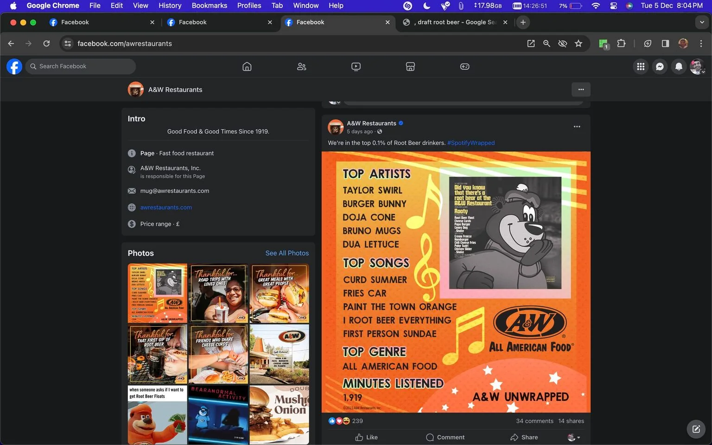This screenshot has width=712, height=445.
Task: Open the 14 shares link
Action: [571, 421]
